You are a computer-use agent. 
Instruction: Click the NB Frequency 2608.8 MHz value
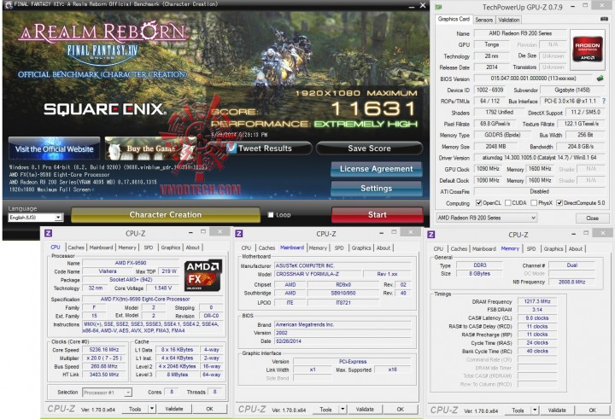(x=571, y=282)
